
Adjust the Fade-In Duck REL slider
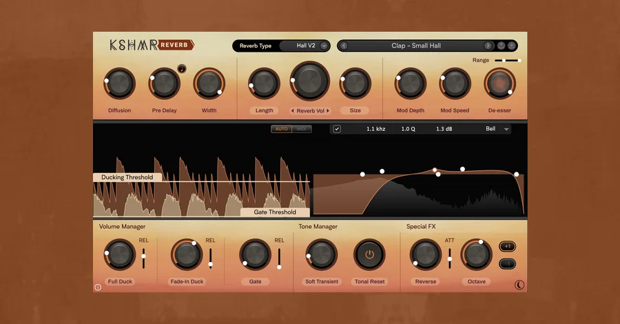(210, 259)
